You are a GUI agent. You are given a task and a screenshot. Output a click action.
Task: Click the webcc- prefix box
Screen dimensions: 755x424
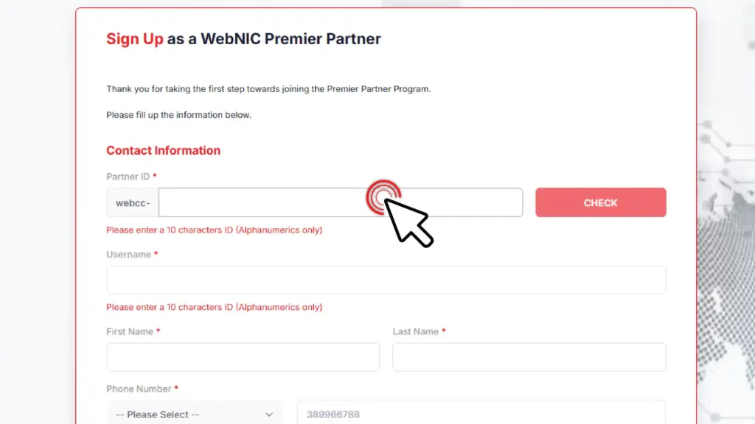pos(131,202)
